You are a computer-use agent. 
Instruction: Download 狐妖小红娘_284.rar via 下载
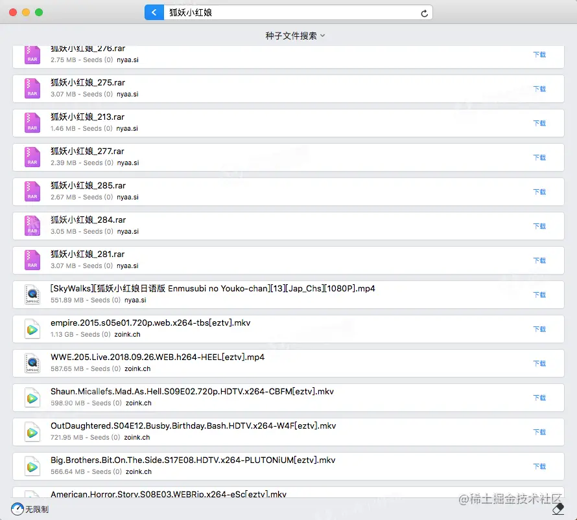pos(539,226)
